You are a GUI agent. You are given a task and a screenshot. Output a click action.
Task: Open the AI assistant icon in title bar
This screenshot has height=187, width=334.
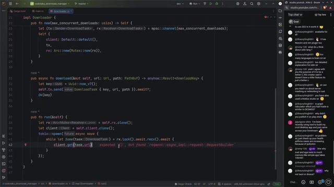238,4
